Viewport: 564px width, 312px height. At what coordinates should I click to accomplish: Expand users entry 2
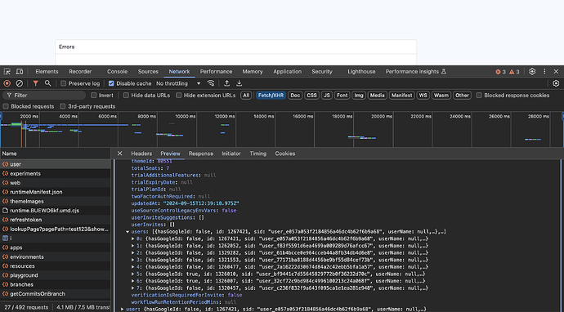pyautogui.click(x=132, y=253)
